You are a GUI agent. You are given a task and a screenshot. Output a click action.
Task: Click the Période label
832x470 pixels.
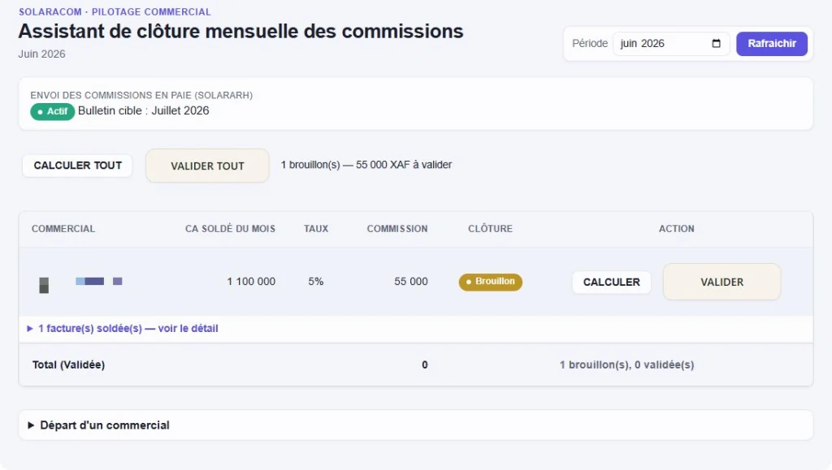(x=590, y=44)
